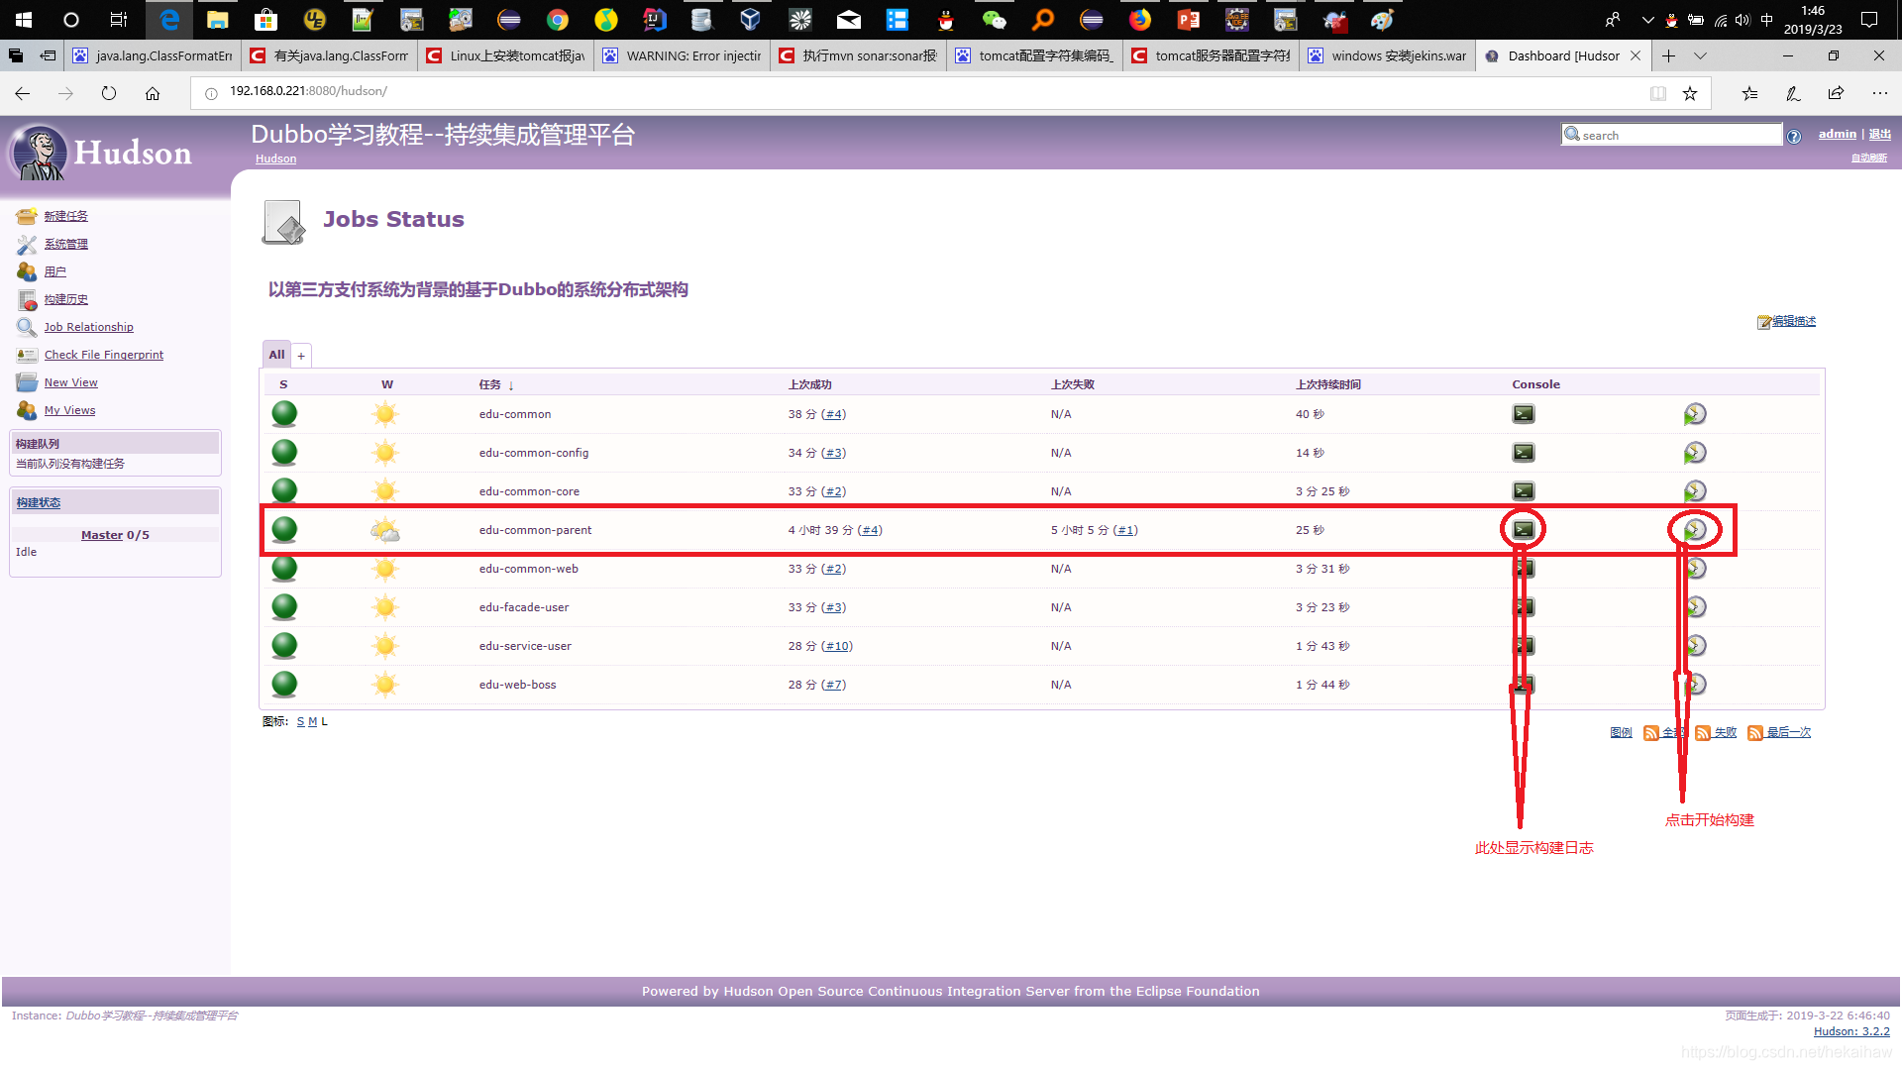Image resolution: width=1902 pixels, height=1070 pixels.
Task: Click the New View sidebar icon
Action: point(27,382)
